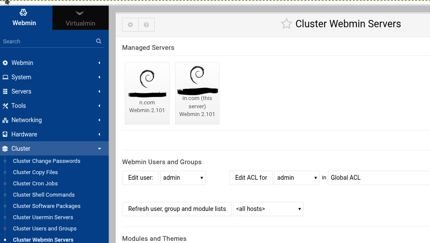Open Cluster Webmin Servers menu entry

coord(43,240)
